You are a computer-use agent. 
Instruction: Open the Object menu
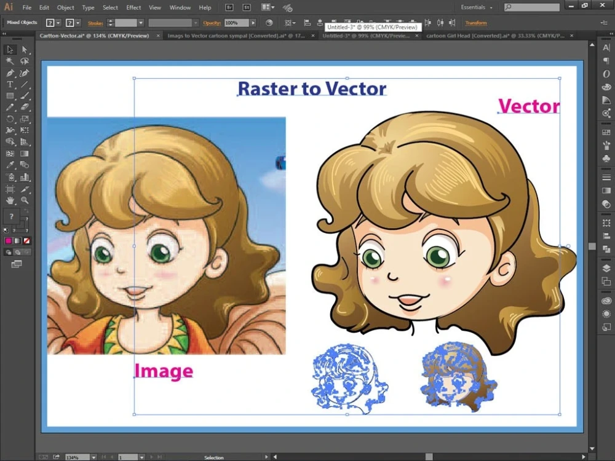coord(66,7)
